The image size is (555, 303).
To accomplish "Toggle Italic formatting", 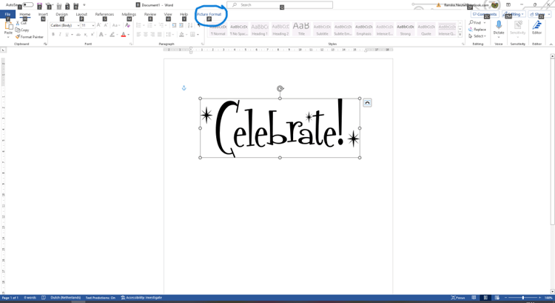I will 61,34.
